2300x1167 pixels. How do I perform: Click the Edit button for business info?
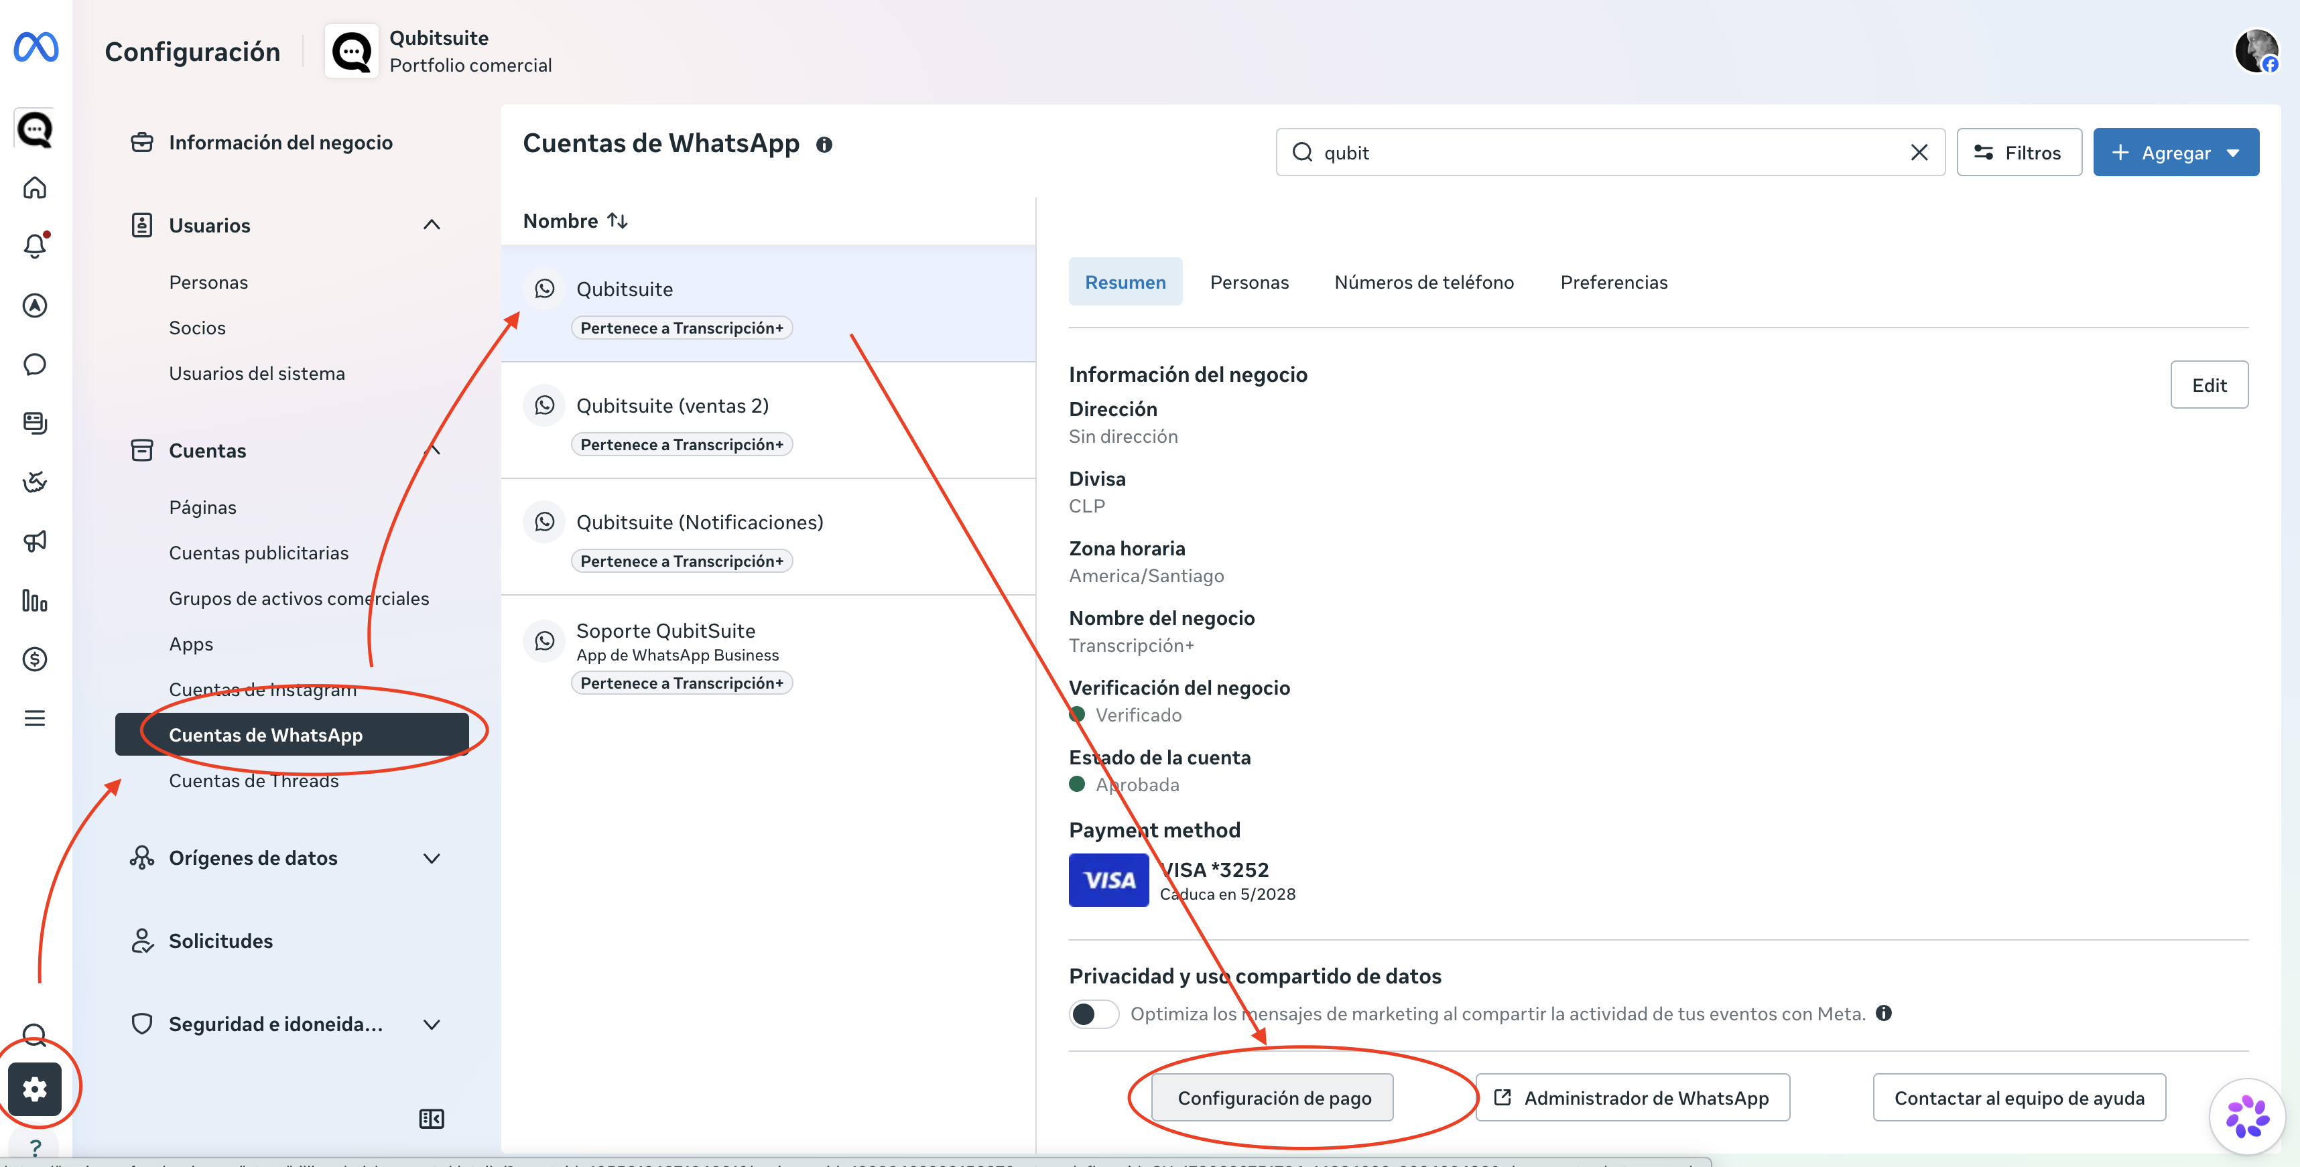2209,385
